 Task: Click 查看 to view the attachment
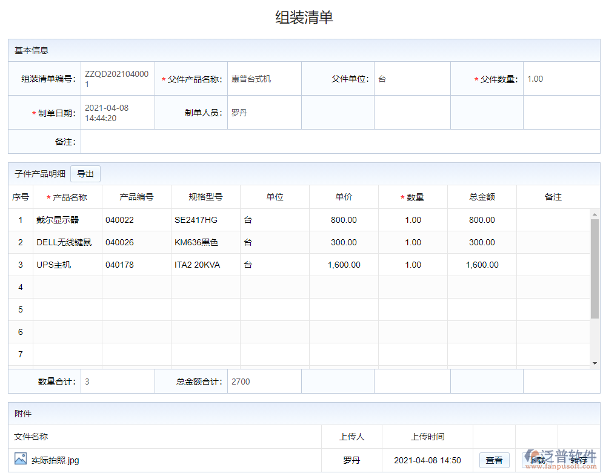494,460
